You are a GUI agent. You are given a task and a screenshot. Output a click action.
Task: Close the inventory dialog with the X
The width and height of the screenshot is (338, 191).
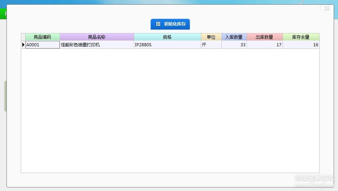[327, 8]
